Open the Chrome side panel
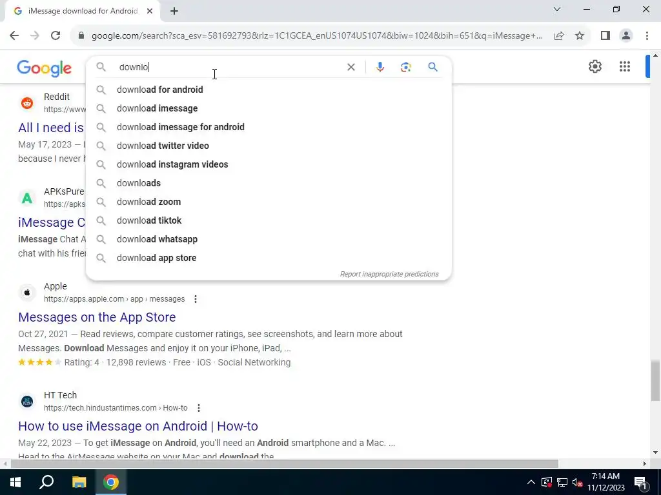Image resolution: width=661 pixels, height=495 pixels. (605, 36)
